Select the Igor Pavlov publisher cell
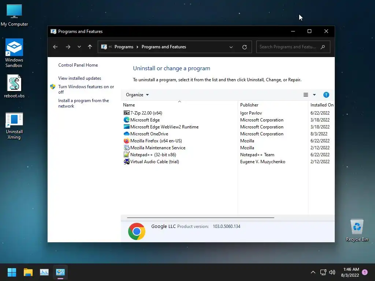 (x=251, y=113)
